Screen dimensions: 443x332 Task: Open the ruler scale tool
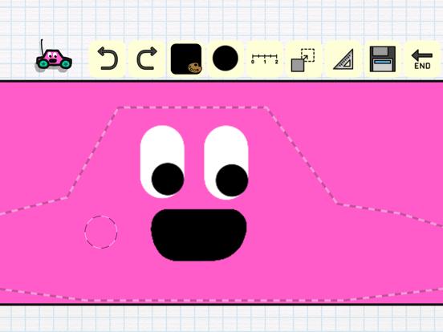tap(265, 59)
